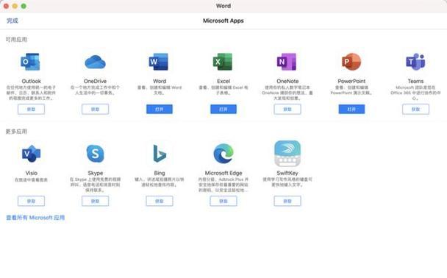Screen dimensions: 447x278
Task: Click the Microsoft Edge icon
Action: coord(223,154)
